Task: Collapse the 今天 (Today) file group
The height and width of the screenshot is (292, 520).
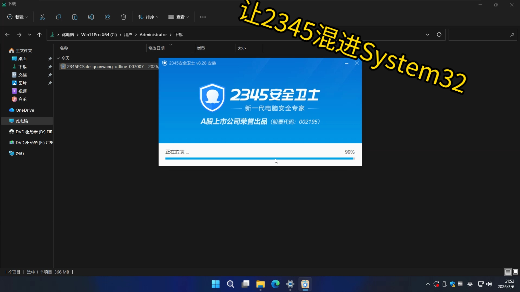Action: tap(58, 58)
